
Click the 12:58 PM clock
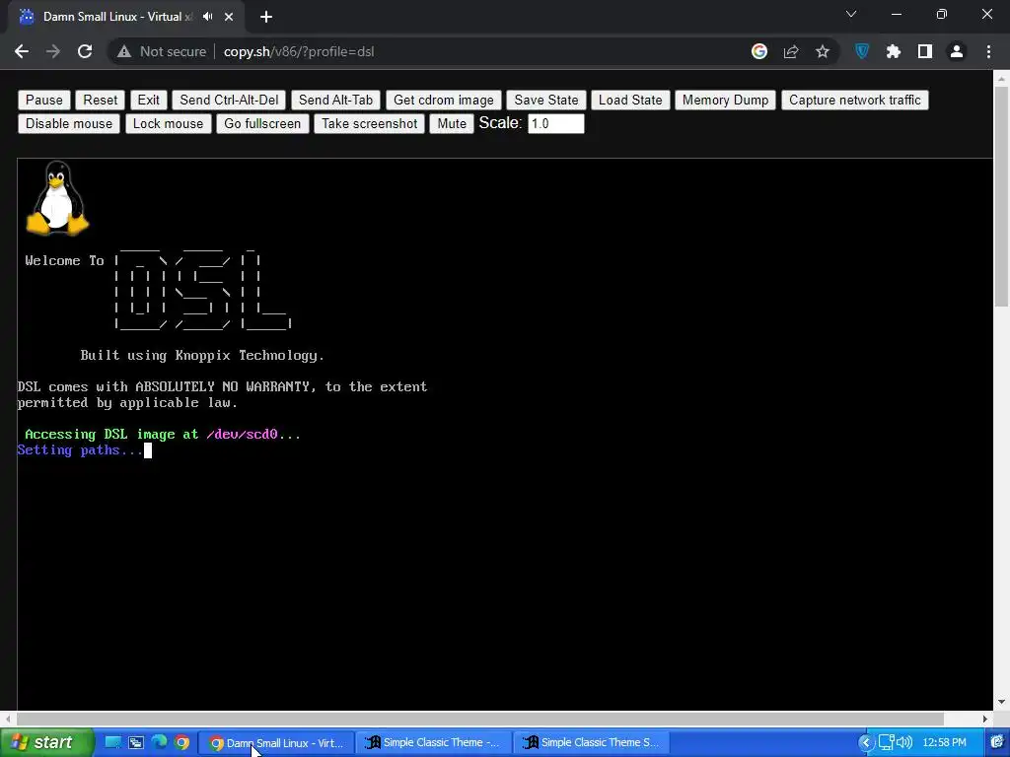(x=944, y=743)
